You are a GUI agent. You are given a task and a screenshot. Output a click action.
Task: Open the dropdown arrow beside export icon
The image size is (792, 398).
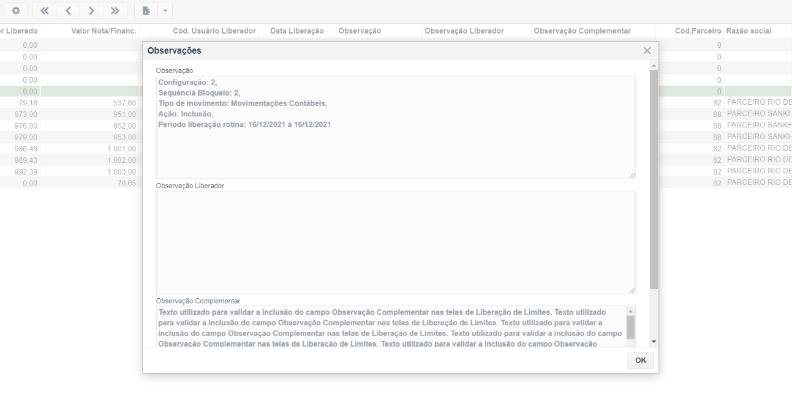[165, 10]
